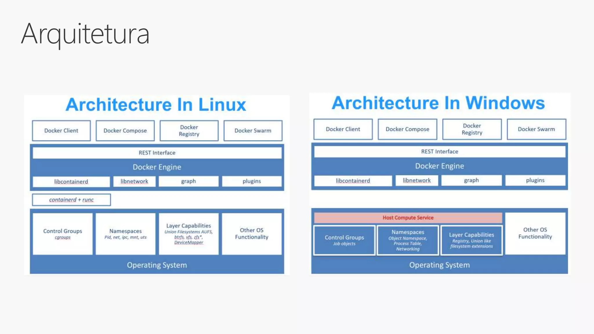The height and width of the screenshot is (334, 594).
Task: Click libnetwork box in Windows diagram
Action: 416,180
